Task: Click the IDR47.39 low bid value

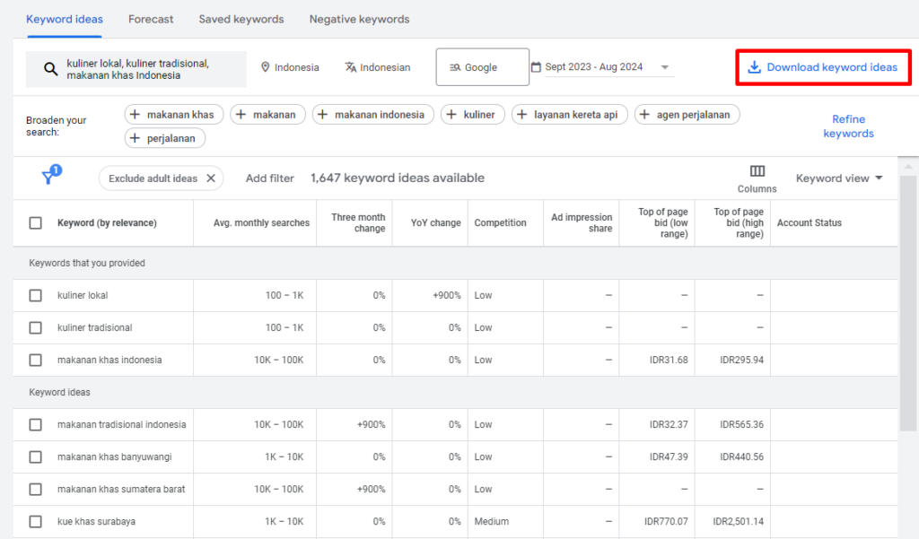Action: point(668,457)
